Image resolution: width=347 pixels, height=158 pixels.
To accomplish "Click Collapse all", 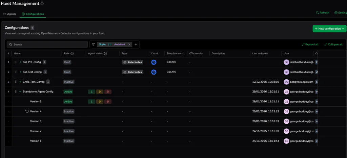I will tap(333, 44).
